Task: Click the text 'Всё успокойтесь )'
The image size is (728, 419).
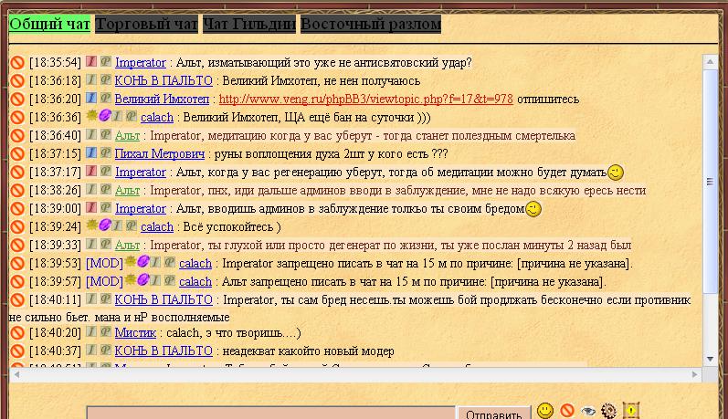Action: (x=232, y=227)
